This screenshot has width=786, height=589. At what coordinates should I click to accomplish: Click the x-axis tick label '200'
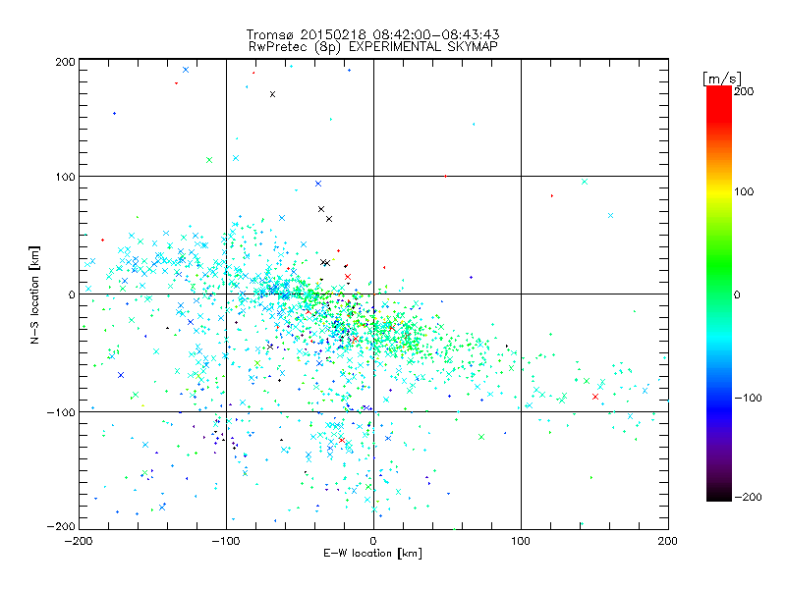pyautogui.click(x=668, y=542)
